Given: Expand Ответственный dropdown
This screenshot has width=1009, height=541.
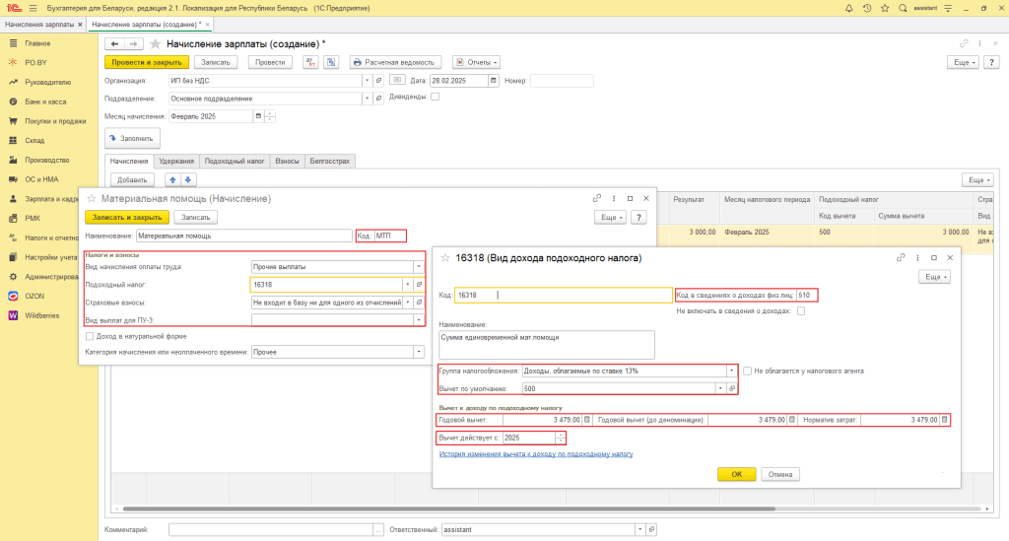Looking at the screenshot, I should (x=639, y=529).
